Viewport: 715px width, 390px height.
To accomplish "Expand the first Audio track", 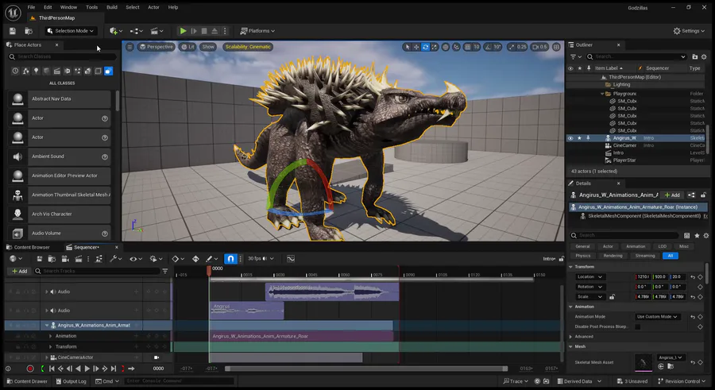I will [x=47, y=292].
